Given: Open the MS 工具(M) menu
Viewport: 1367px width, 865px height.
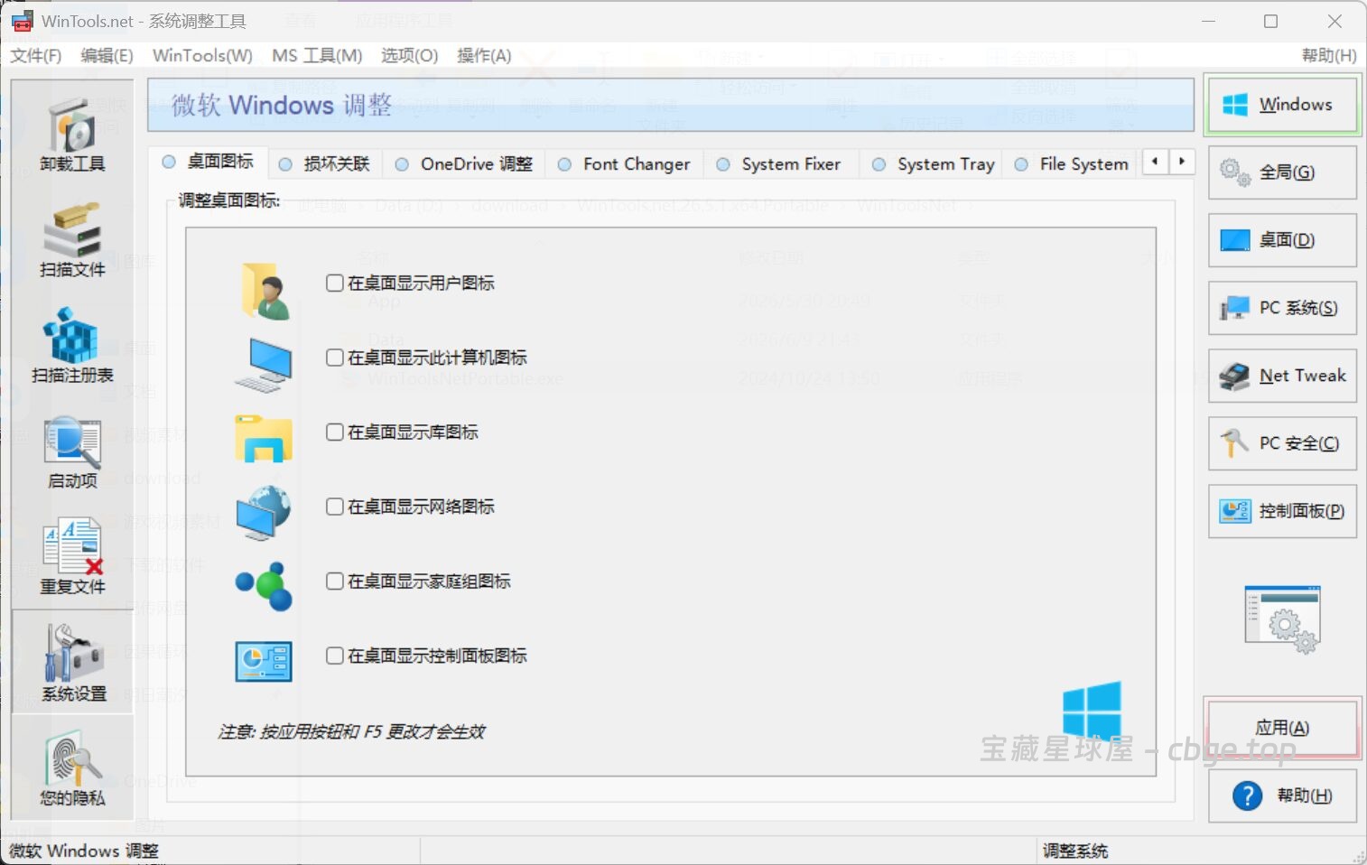Looking at the screenshot, I should coord(317,56).
